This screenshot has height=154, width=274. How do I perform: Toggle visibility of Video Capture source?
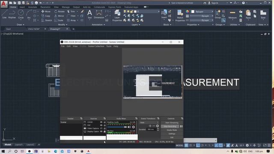point(101,128)
